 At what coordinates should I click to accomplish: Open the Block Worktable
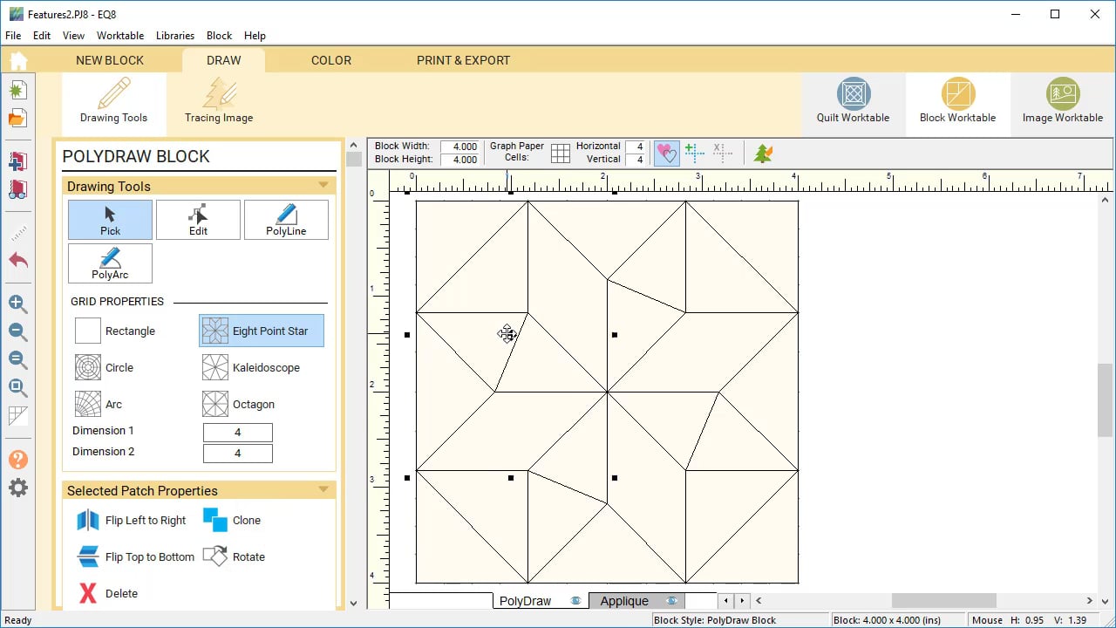click(957, 101)
